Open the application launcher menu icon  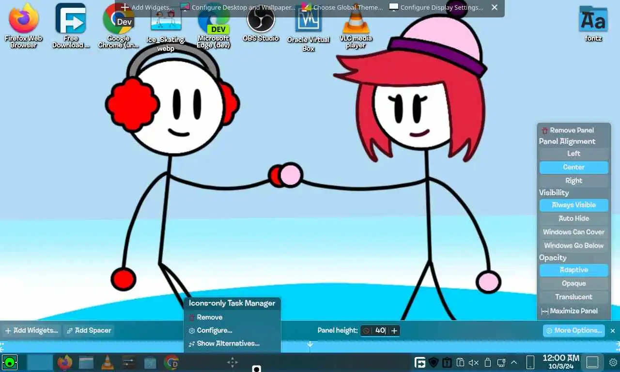10,362
